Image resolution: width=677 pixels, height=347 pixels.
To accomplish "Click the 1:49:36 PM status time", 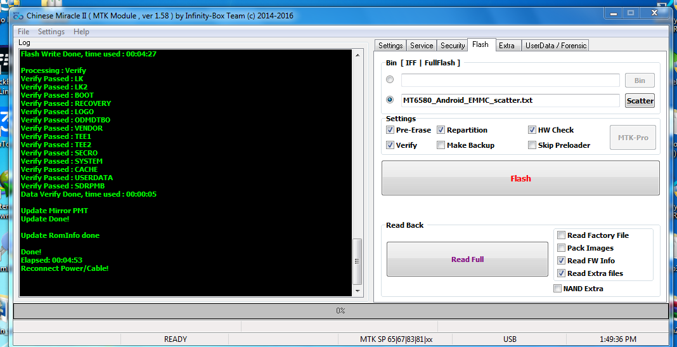I will pyautogui.click(x=618, y=339).
